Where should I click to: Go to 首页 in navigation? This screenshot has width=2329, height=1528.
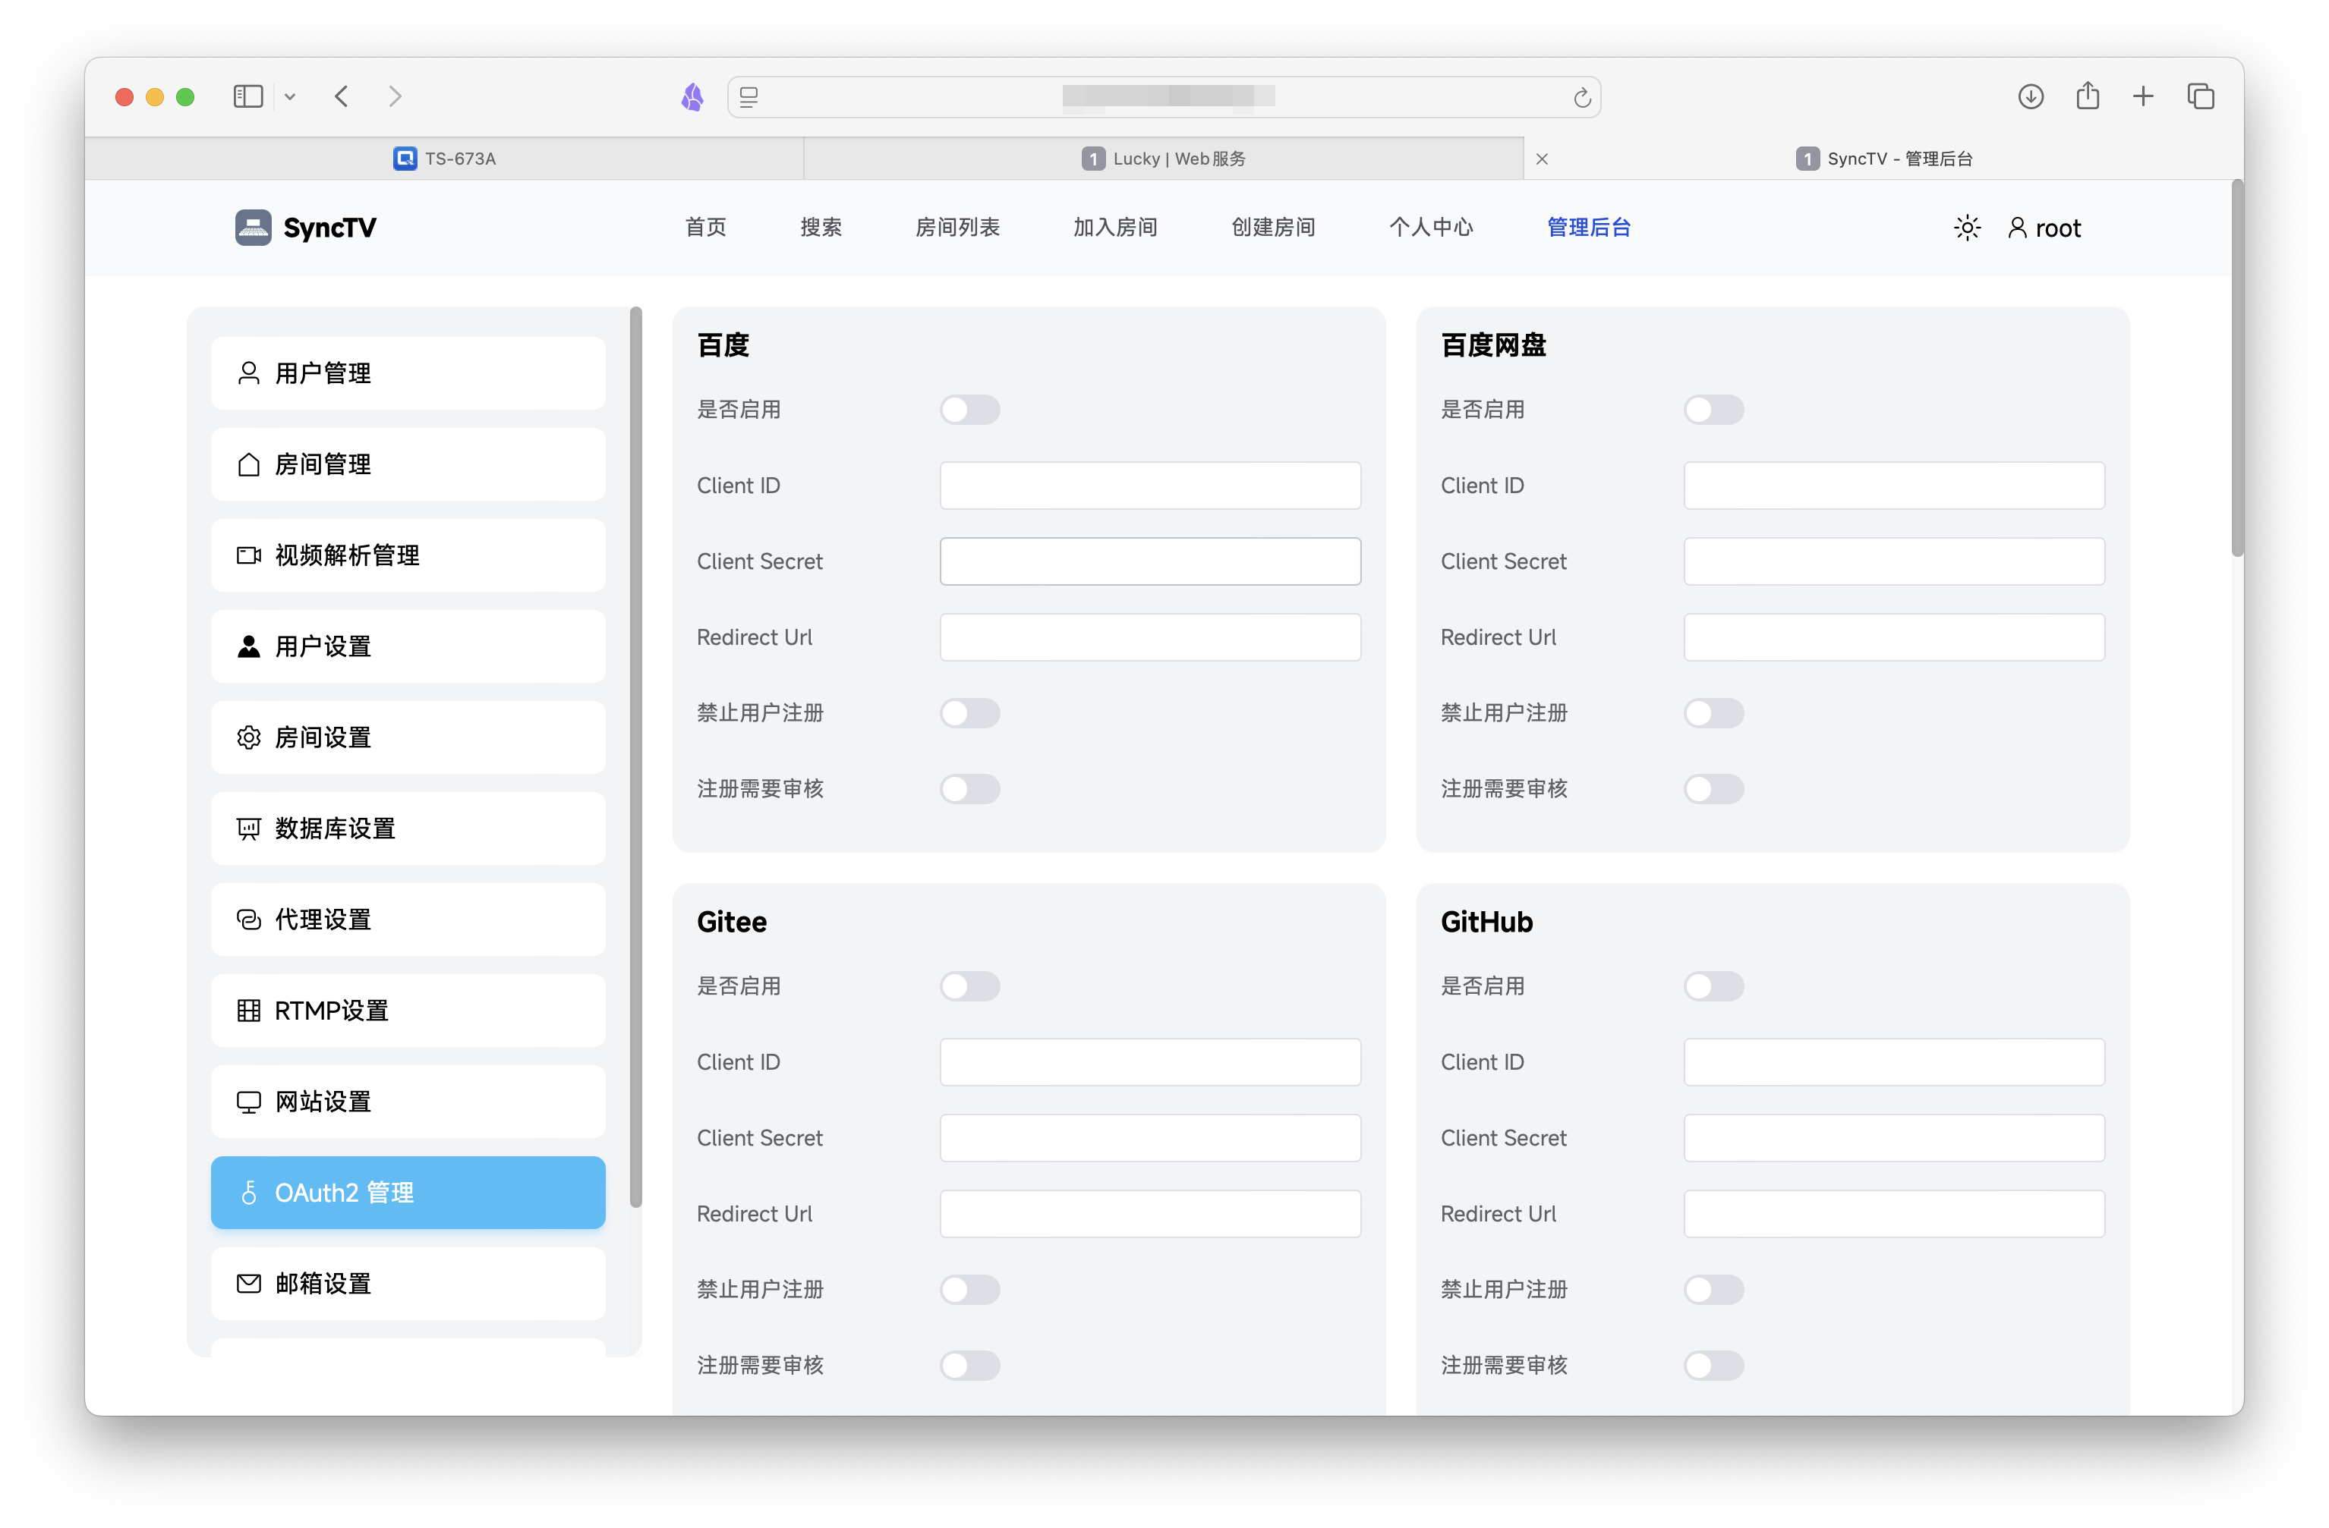(705, 227)
